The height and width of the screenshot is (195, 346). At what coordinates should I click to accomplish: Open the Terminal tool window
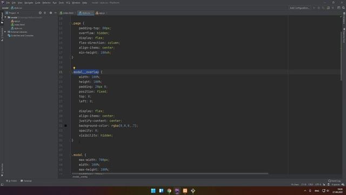tap(26, 181)
